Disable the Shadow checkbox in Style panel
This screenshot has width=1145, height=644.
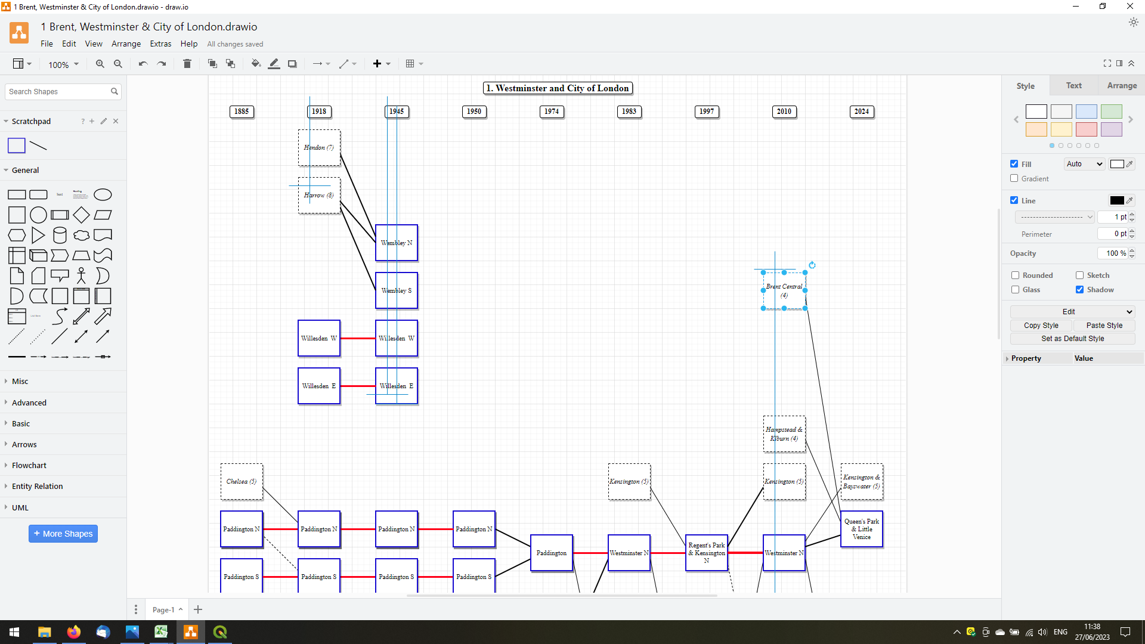(1079, 289)
